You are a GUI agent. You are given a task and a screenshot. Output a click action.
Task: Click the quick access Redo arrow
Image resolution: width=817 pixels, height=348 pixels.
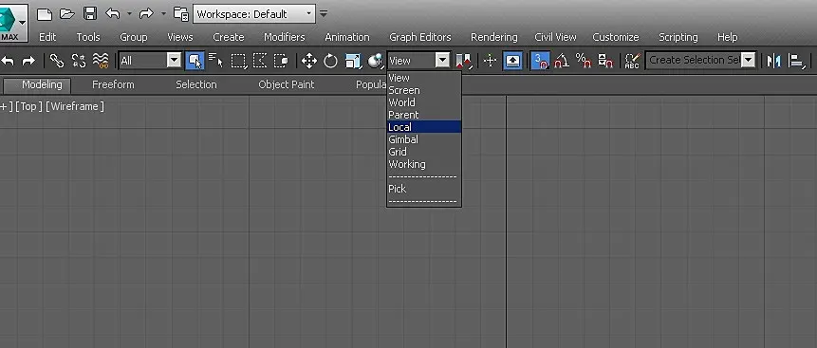[146, 14]
